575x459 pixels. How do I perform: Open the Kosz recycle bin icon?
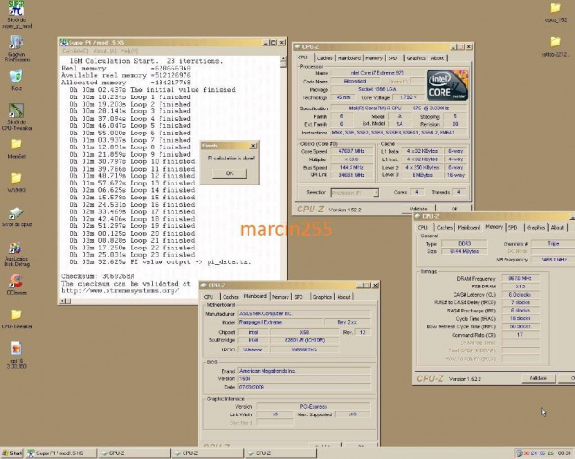[17, 80]
